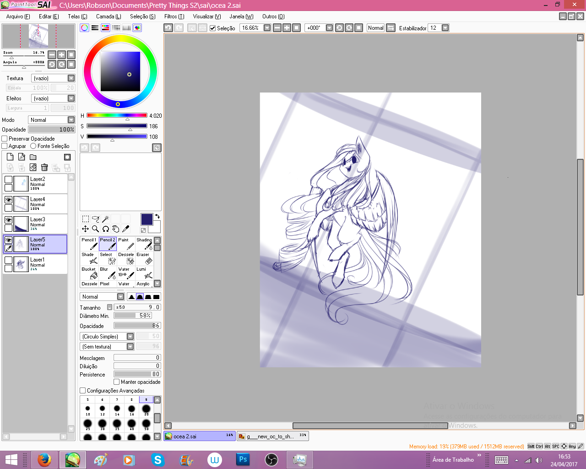This screenshot has width=586, height=469.
Task: Pick the Eyedropper color picker tool
Action: pyautogui.click(x=125, y=229)
